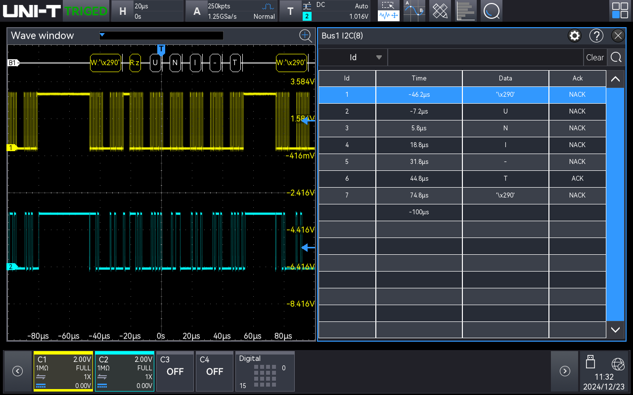Open the statistics histogram panel
The image size is (633, 395).
tap(466, 10)
